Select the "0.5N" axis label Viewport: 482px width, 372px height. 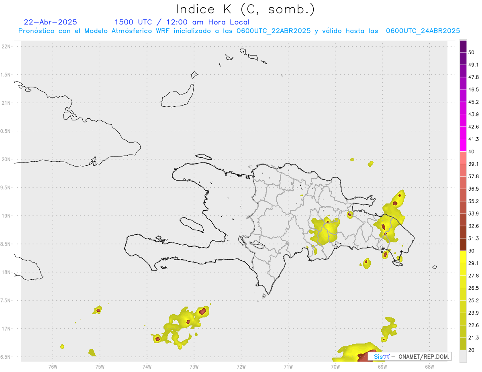6,131
